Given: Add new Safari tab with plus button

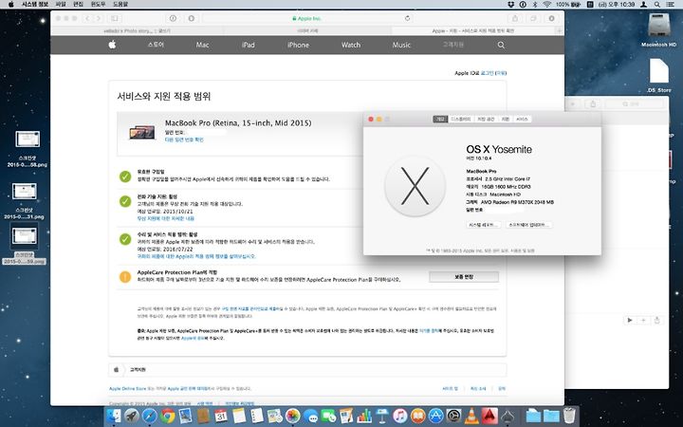Looking at the screenshot, I should (560, 31).
